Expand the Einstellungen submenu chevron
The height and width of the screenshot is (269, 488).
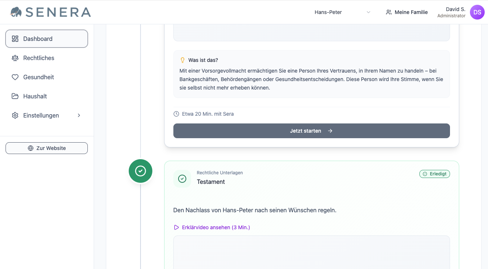(x=79, y=115)
